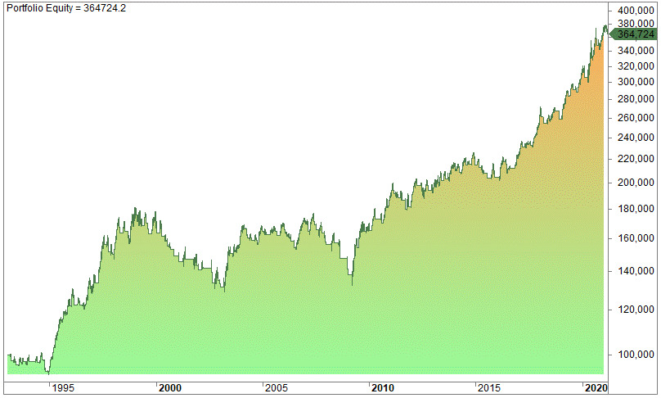Viewport: 661px width, 398px height.
Task: Click the 100,000 y-axis label
Action: click(x=636, y=355)
